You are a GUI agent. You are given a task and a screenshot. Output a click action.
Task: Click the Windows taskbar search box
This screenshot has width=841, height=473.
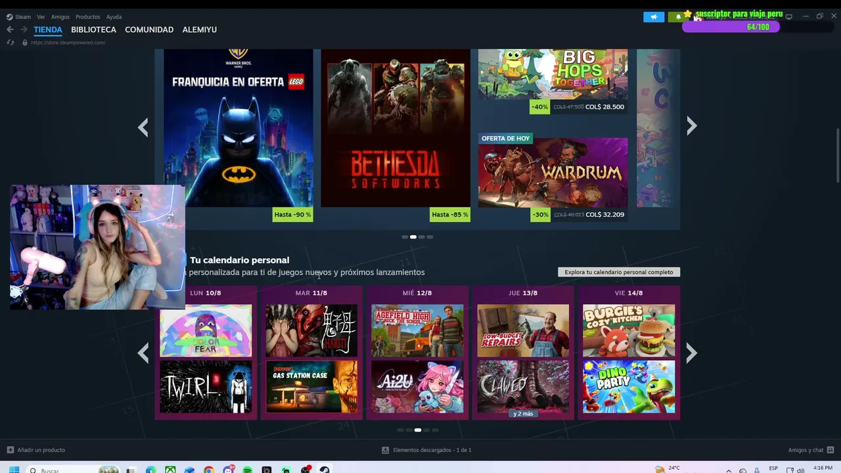74,470
